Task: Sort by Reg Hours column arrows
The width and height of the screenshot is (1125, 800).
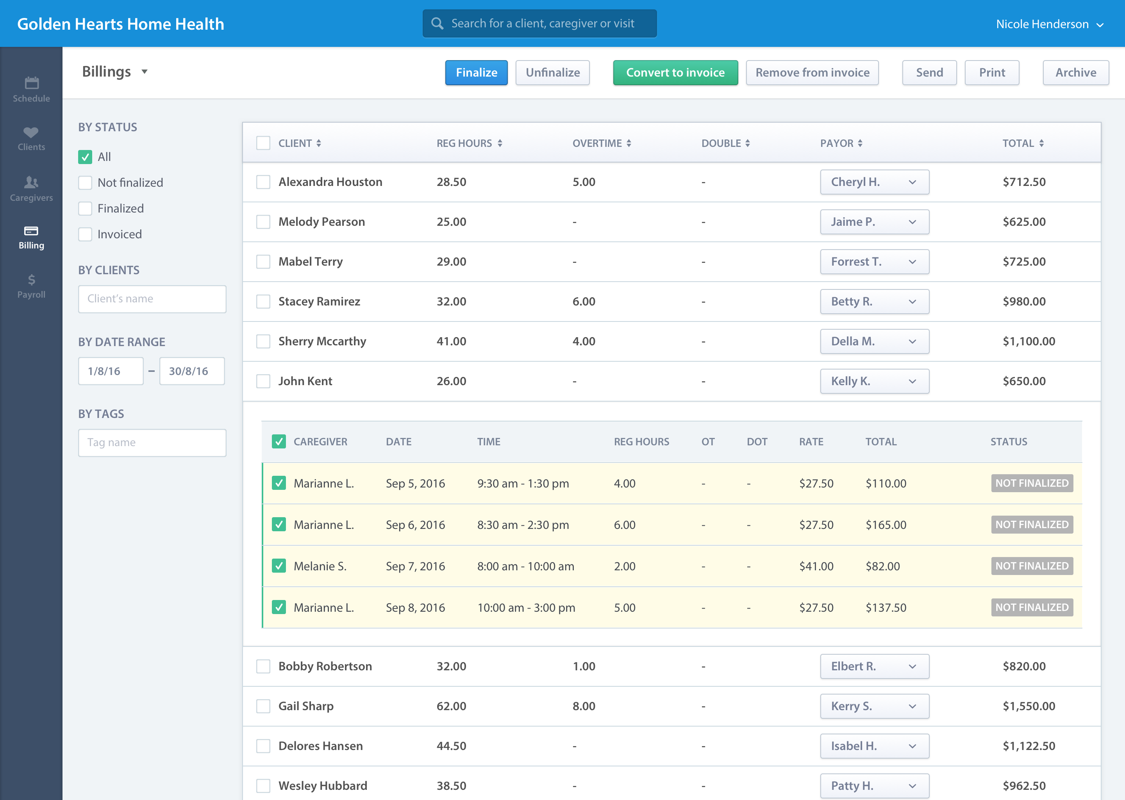Action: [x=500, y=143]
